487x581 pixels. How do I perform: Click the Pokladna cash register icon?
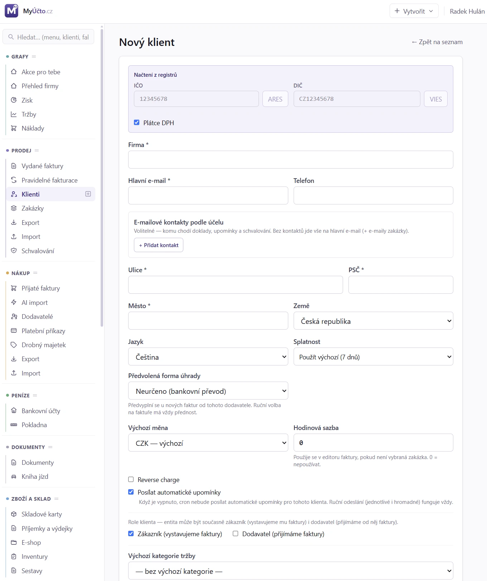[x=14, y=425]
